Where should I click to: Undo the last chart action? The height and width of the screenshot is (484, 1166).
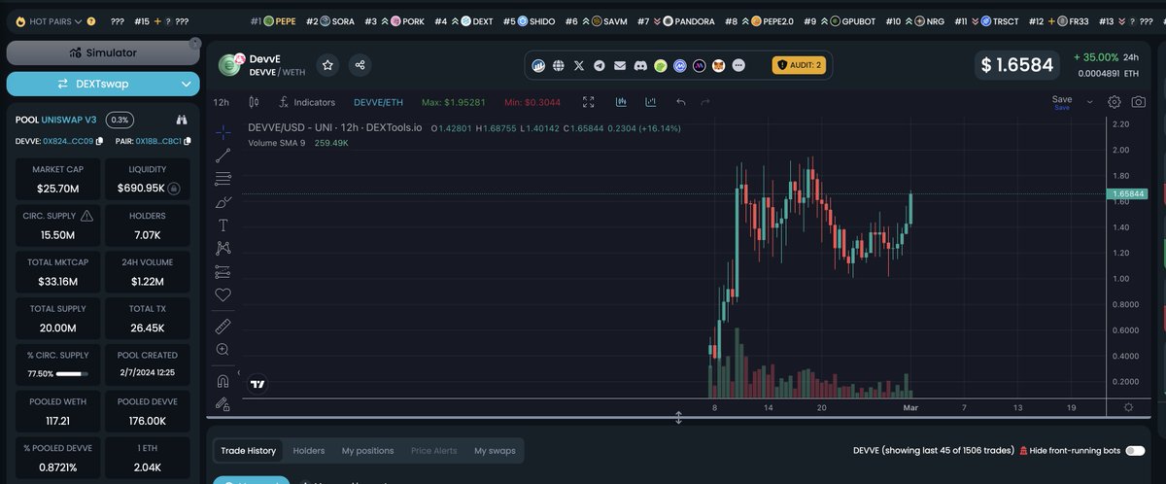click(680, 102)
